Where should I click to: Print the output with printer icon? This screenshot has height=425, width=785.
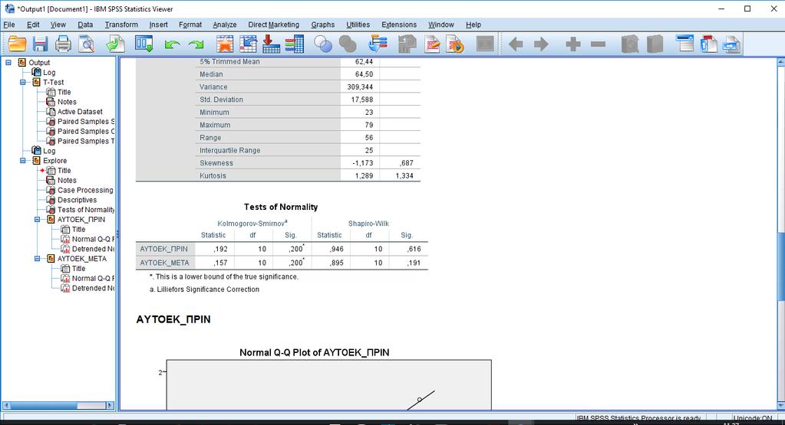[63, 44]
